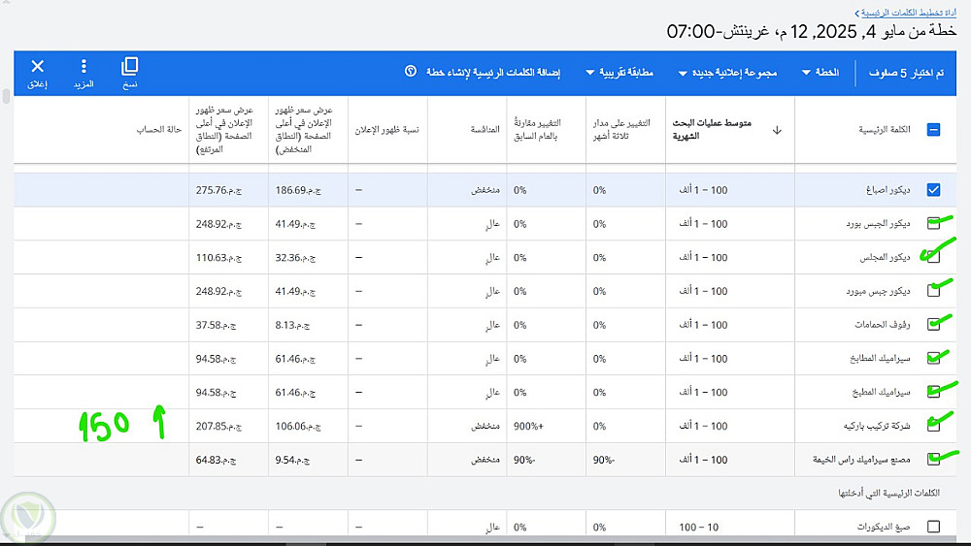Click the low-range top of page bid header (المنخفض)
The height and width of the screenshot is (546, 971).
tap(303, 129)
